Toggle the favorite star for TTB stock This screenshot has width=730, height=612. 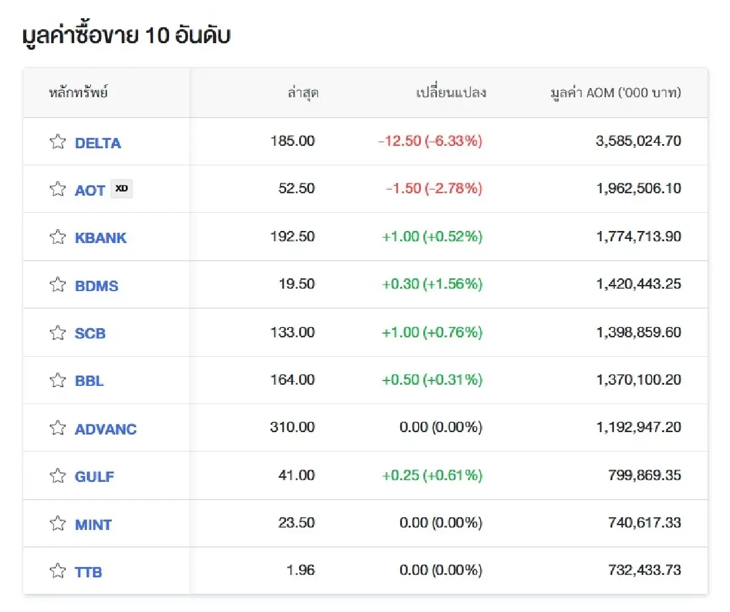pyautogui.click(x=58, y=571)
